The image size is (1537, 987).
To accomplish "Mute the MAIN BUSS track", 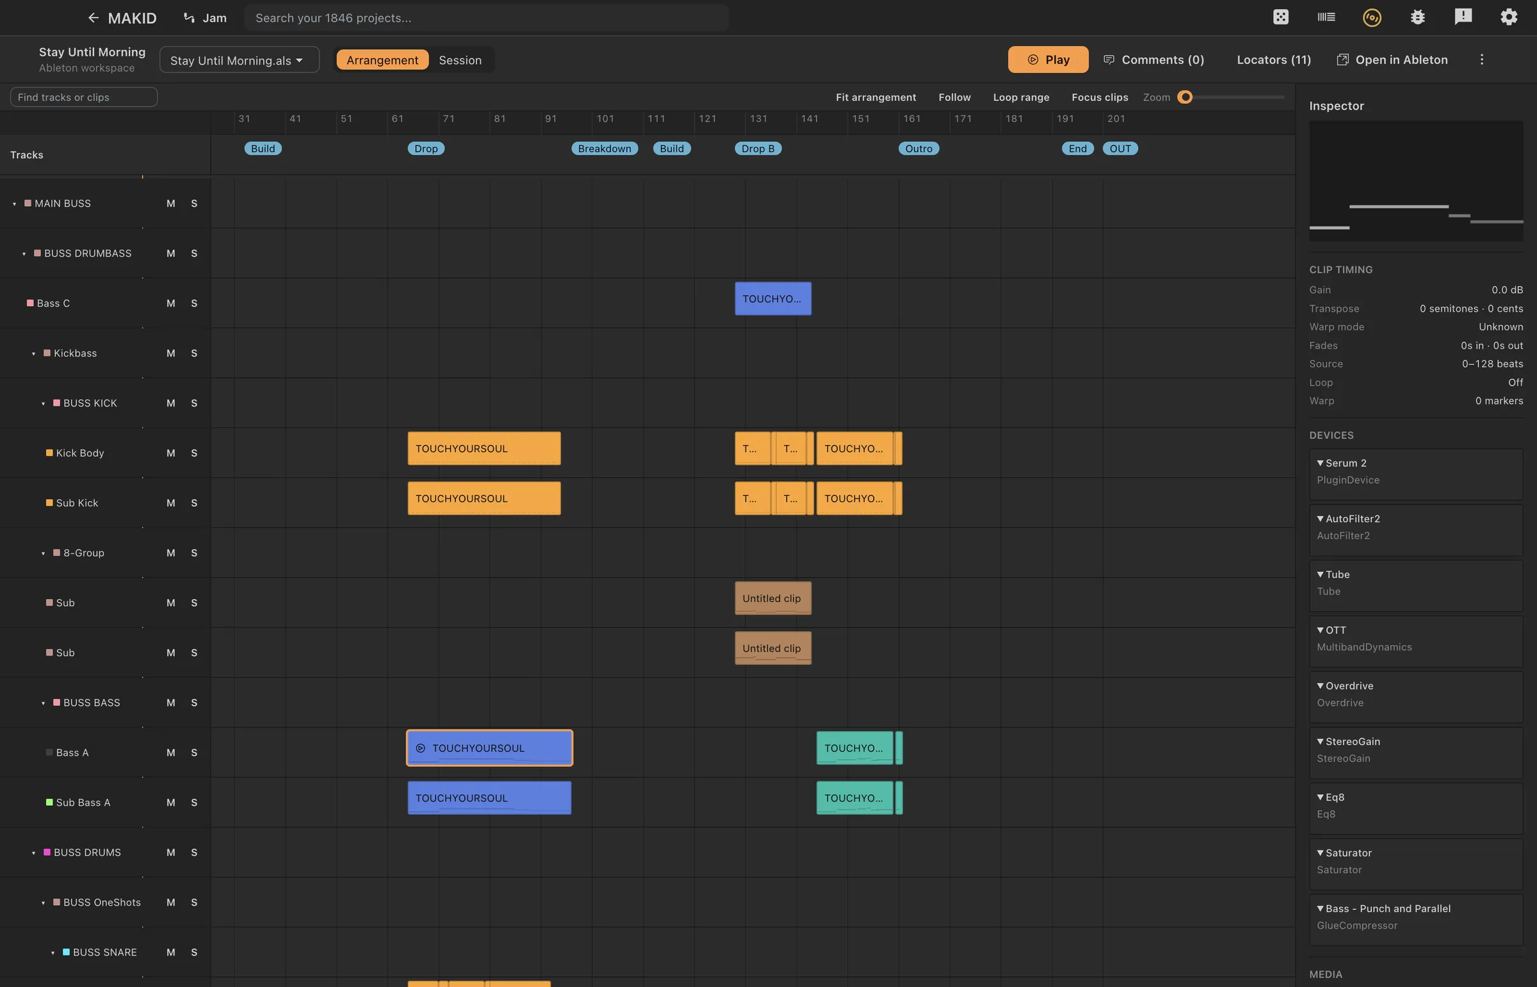I will point(170,203).
